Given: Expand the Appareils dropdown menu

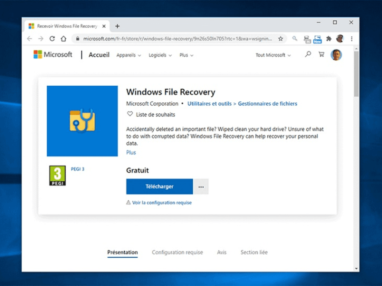Looking at the screenshot, I should point(129,55).
